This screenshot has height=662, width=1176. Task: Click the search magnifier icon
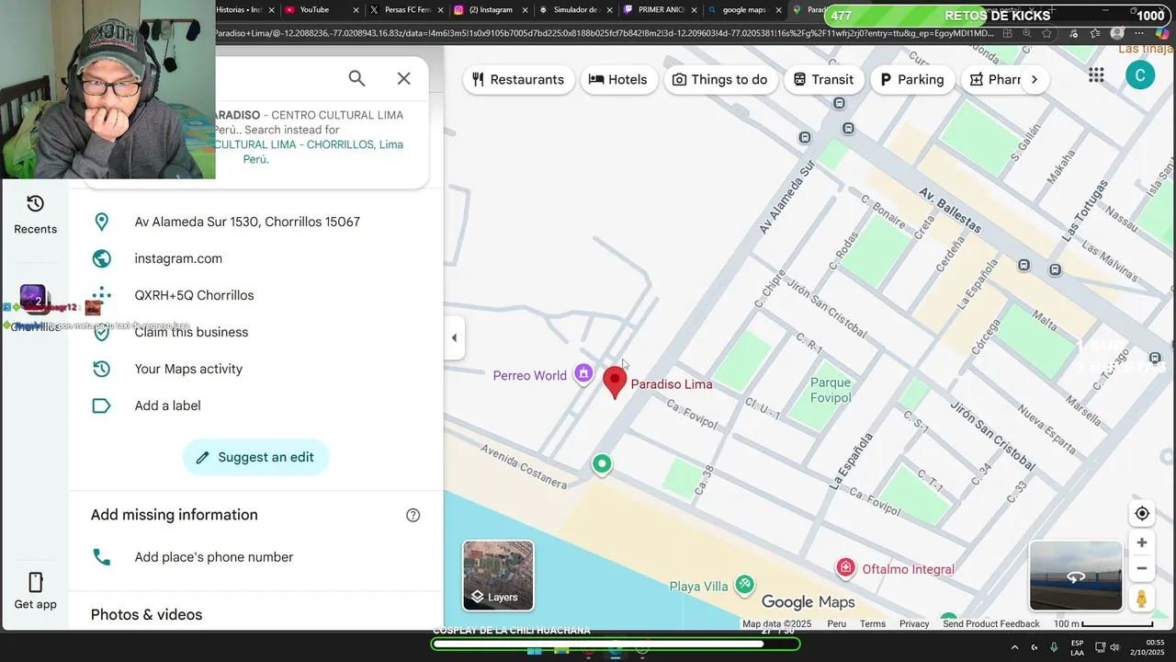point(356,78)
